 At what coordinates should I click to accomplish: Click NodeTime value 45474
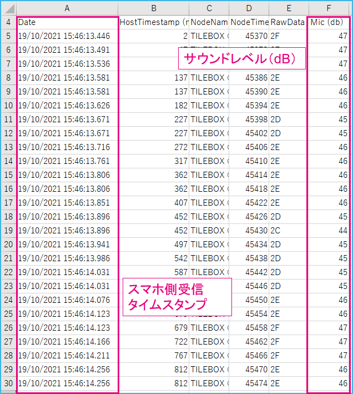pyautogui.click(x=249, y=383)
